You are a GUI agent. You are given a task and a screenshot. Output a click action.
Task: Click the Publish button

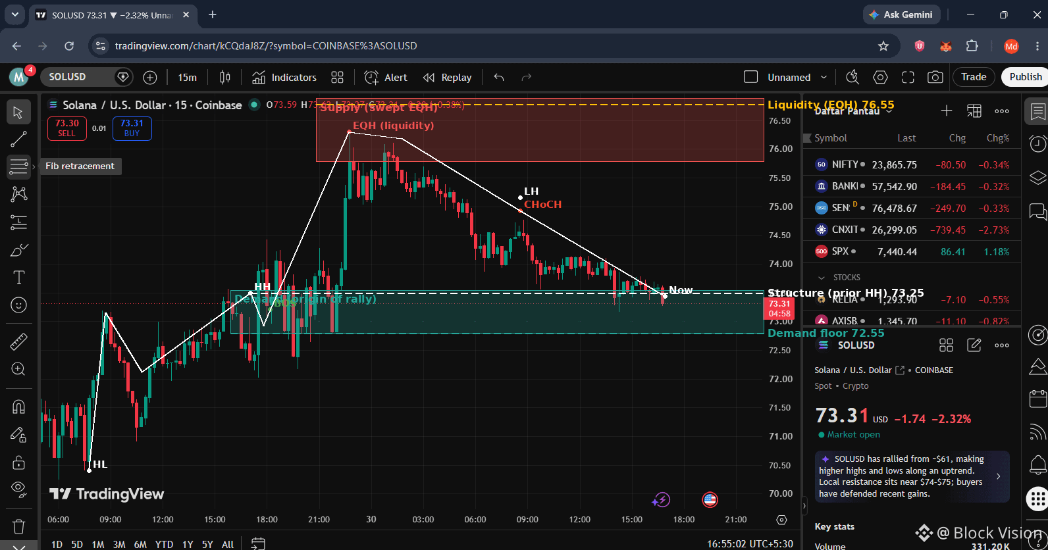point(1025,77)
